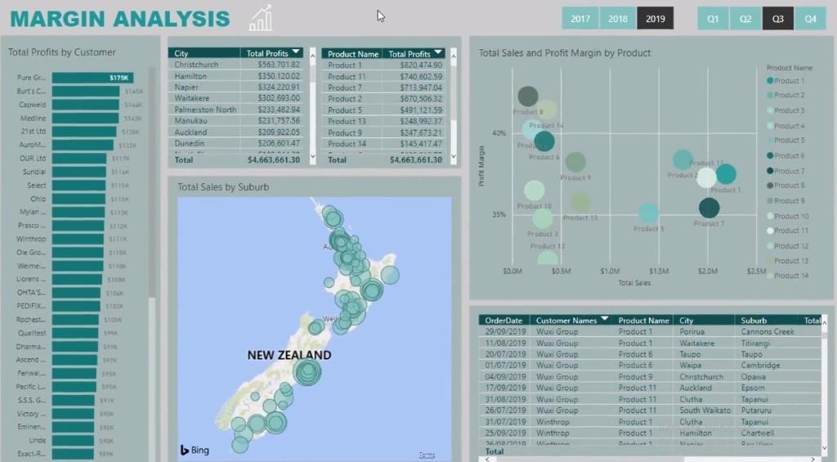The image size is (837, 462).
Task: Filter by quarter Q3
Action: (x=778, y=19)
